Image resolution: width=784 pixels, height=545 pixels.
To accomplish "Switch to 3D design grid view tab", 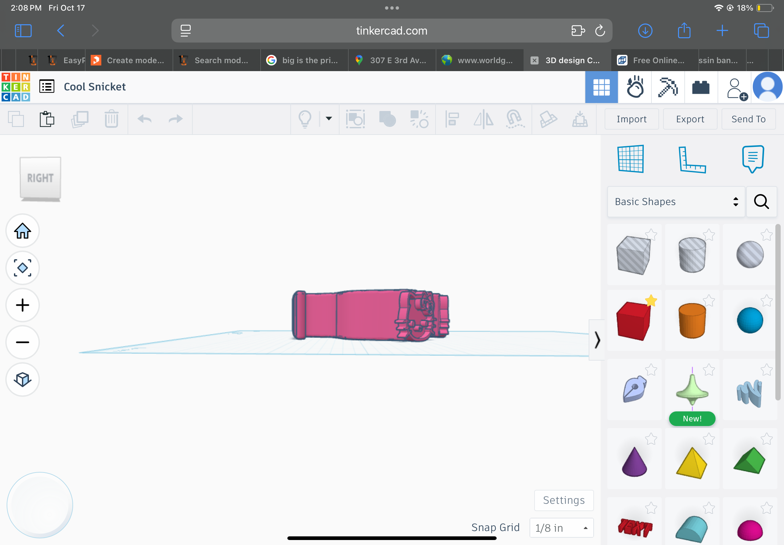I will point(601,87).
